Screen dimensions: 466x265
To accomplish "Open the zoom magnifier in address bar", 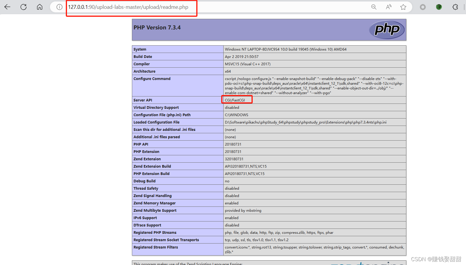I will 374,7.
